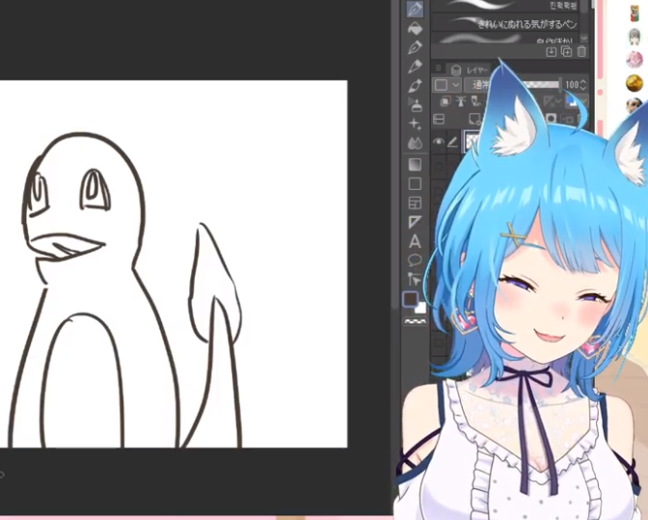This screenshot has height=520, width=648.
Task: Click the import sub tool icon
Action: click(x=552, y=52)
